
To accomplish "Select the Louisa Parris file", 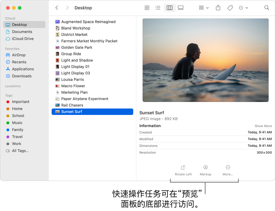I will click(92, 80).
